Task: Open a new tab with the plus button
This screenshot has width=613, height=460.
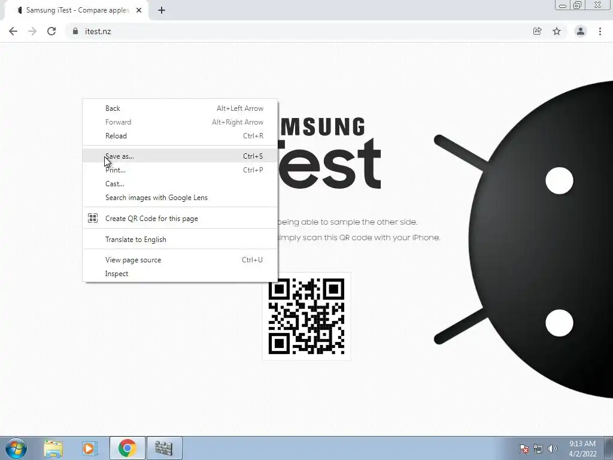Action: point(162,11)
